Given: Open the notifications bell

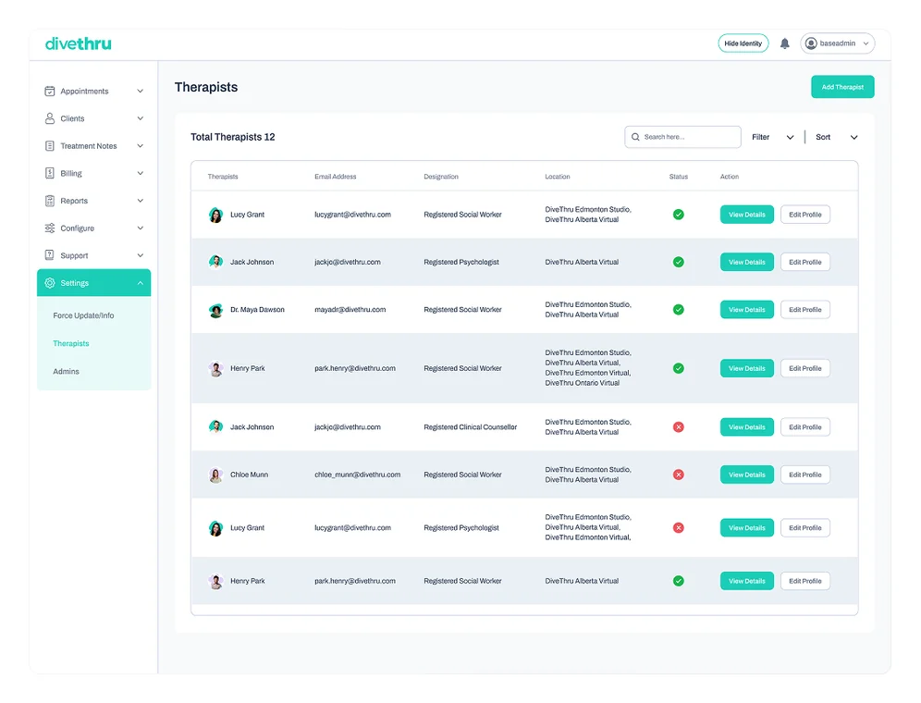Looking at the screenshot, I should (x=784, y=43).
